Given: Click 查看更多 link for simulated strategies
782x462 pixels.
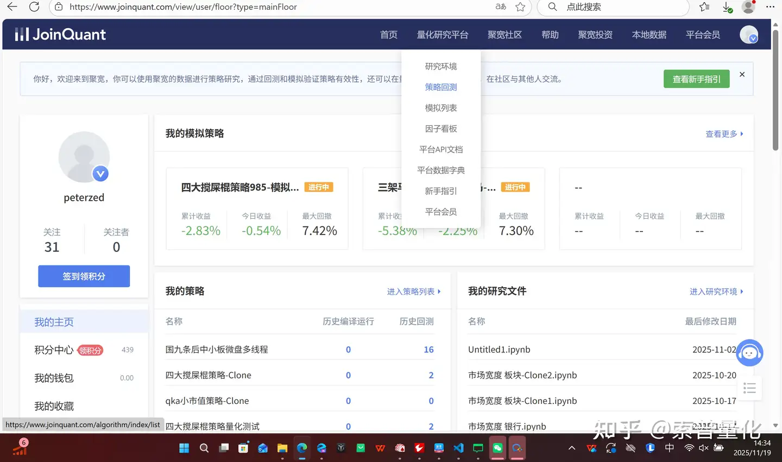Looking at the screenshot, I should click(x=724, y=134).
